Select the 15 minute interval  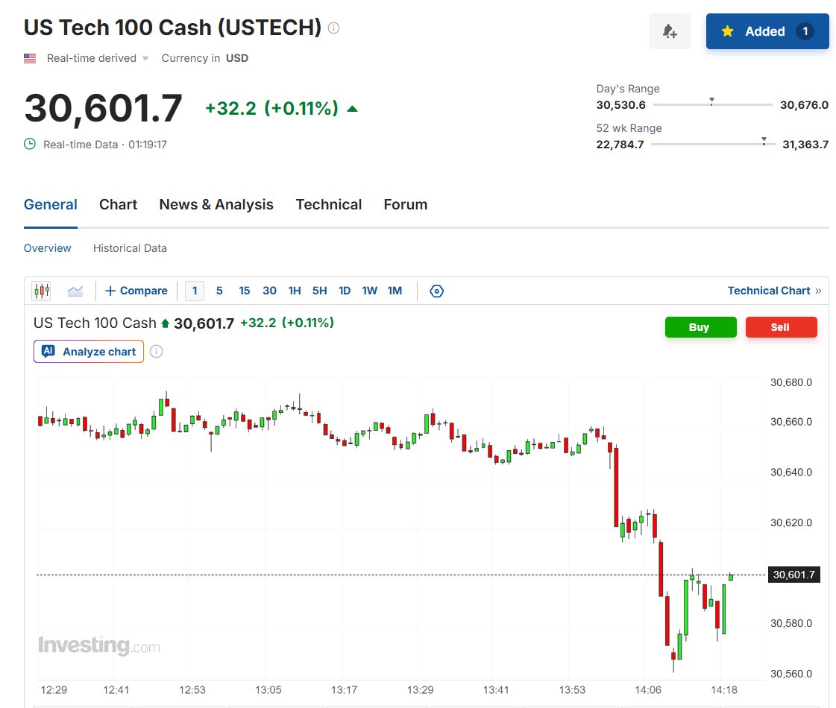click(x=244, y=291)
